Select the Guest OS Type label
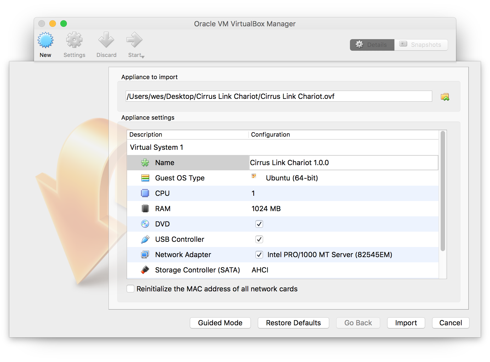 coord(180,178)
